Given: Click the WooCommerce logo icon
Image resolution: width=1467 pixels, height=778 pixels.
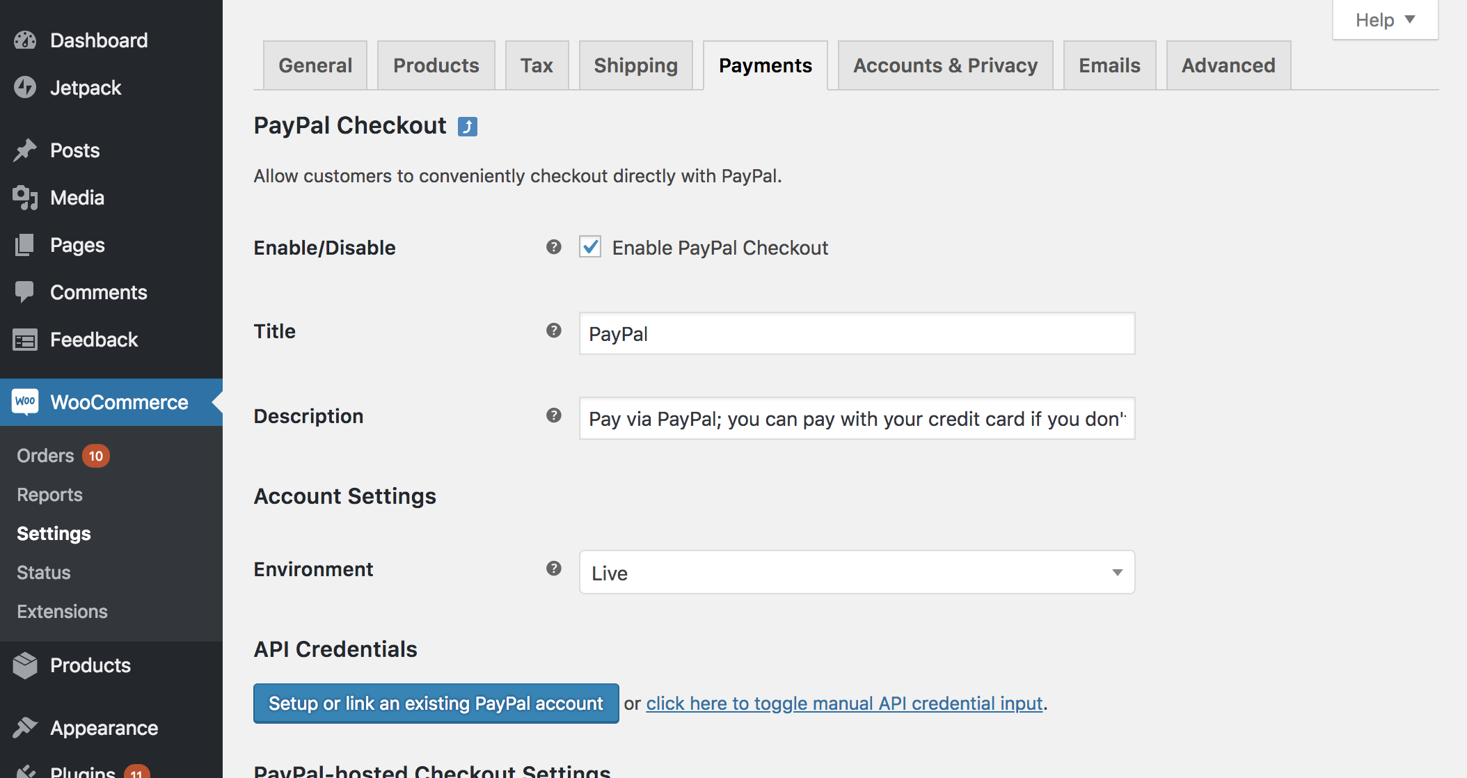Looking at the screenshot, I should pyautogui.click(x=25, y=402).
